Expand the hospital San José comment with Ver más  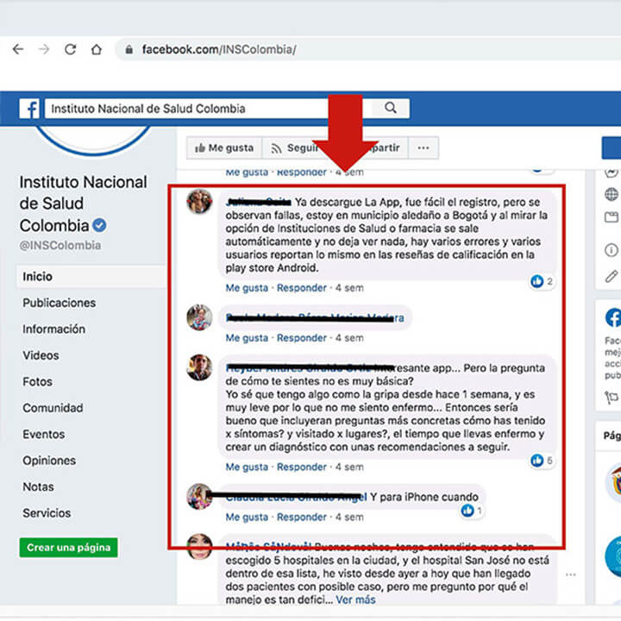(355, 599)
